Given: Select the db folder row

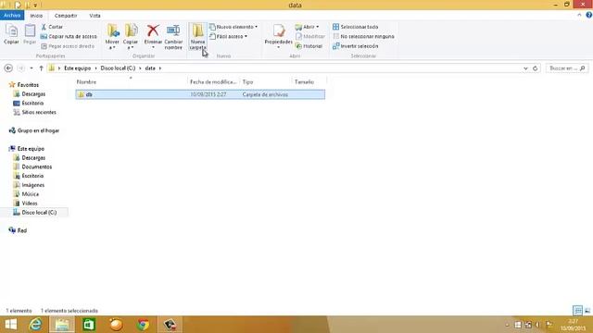Looking at the screenshot, I should click(200, 94).
